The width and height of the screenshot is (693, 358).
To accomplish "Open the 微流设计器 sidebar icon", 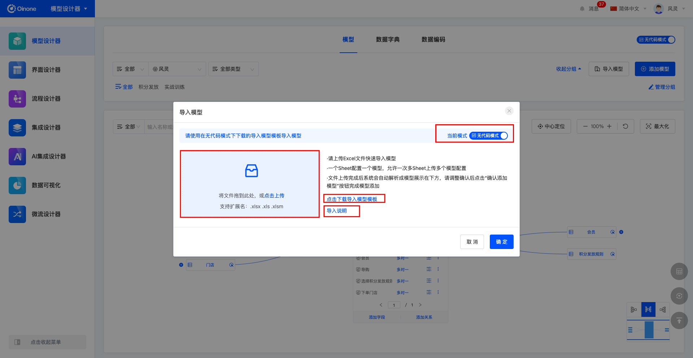I will [17, 214].
